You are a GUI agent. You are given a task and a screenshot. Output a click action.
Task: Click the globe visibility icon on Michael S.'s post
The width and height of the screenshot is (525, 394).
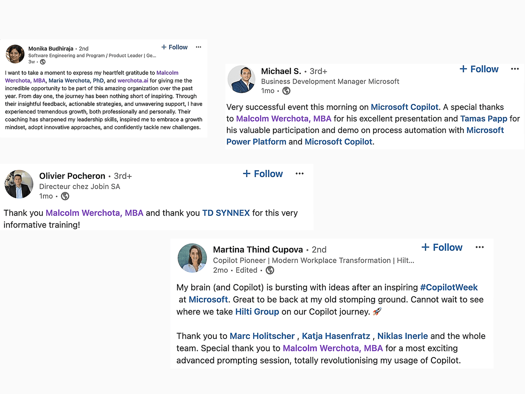click(x=286, y=91)
